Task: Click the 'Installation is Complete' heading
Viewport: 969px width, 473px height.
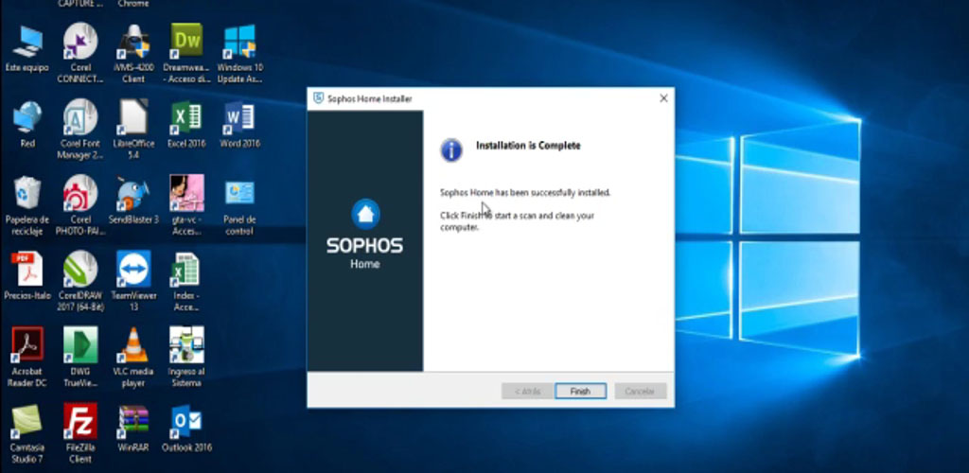Action: (528, 146)
